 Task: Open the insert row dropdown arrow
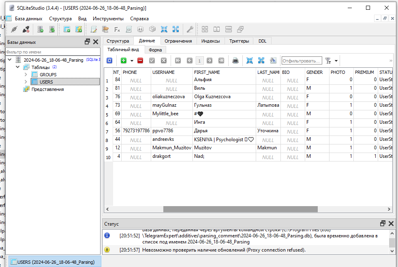[x=132, y=60]
